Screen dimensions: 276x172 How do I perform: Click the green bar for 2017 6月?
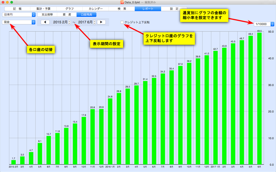tap(259, 98)
